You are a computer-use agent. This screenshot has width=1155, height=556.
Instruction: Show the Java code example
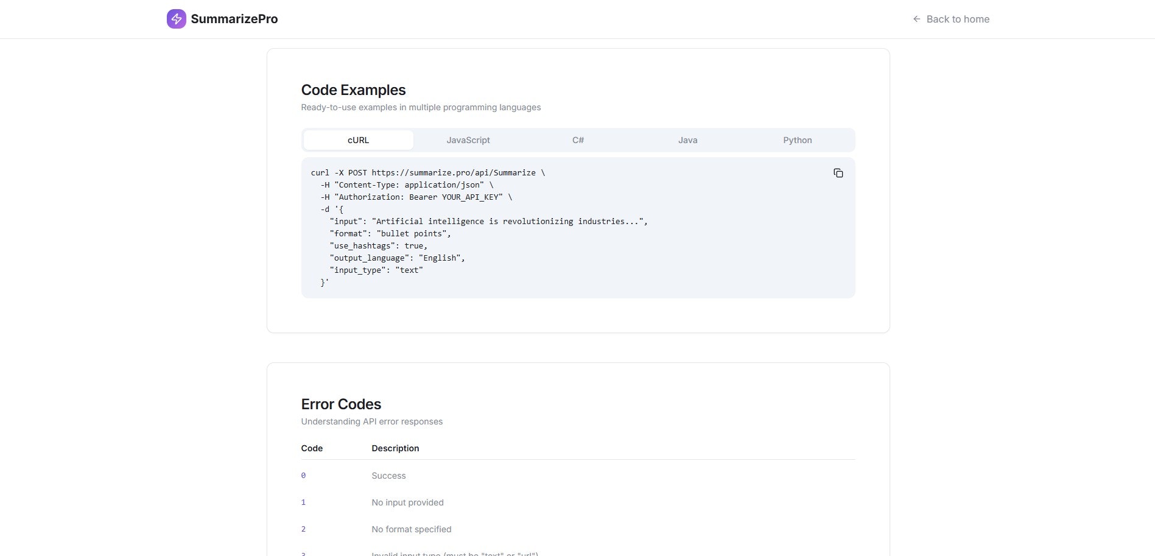(687, 140)
